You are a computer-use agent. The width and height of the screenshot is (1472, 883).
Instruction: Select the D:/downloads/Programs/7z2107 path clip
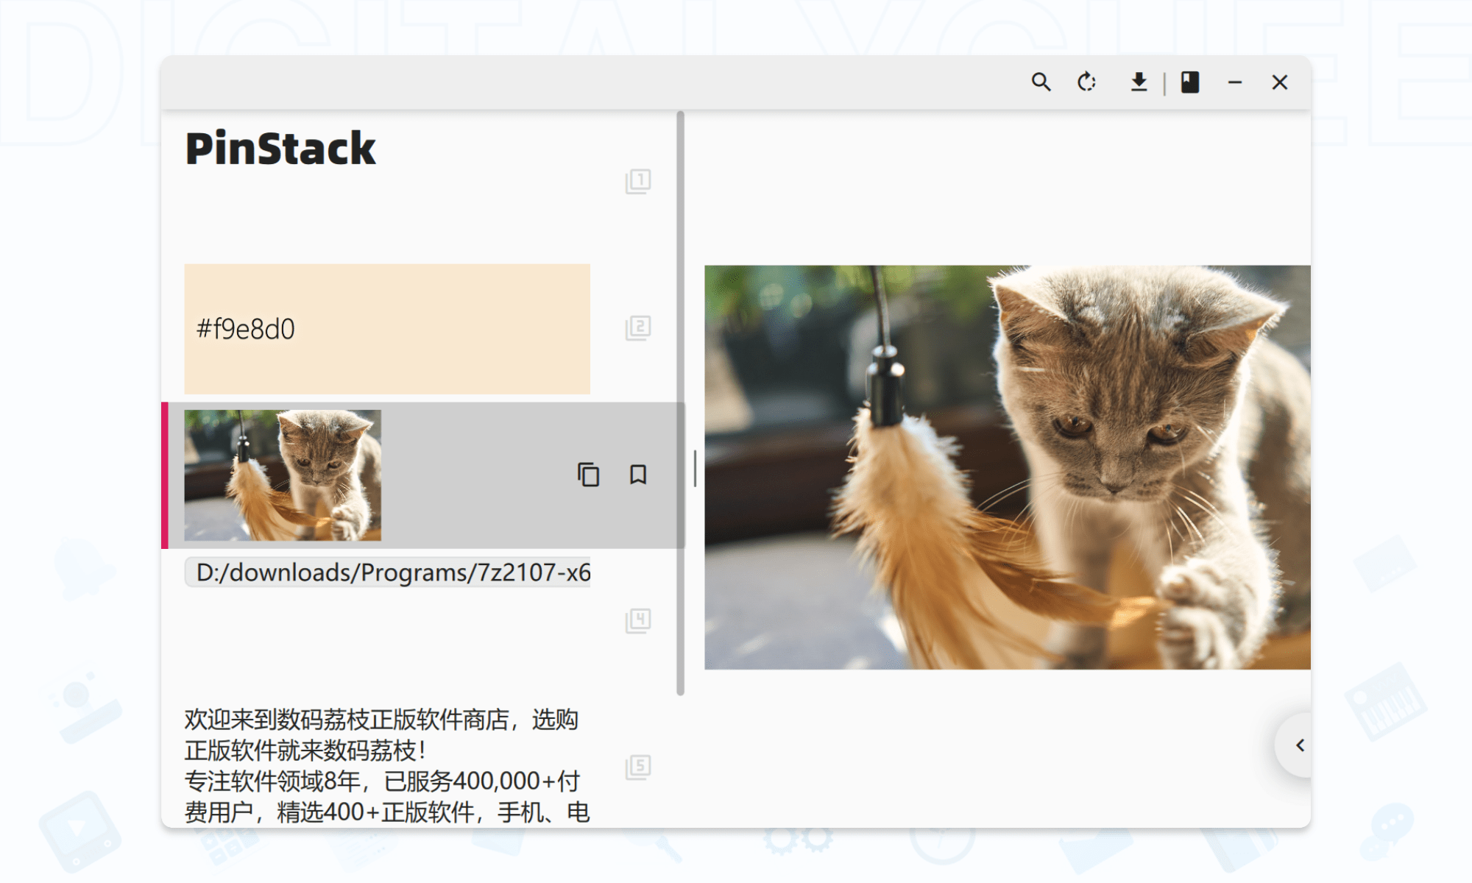point(387,572)
